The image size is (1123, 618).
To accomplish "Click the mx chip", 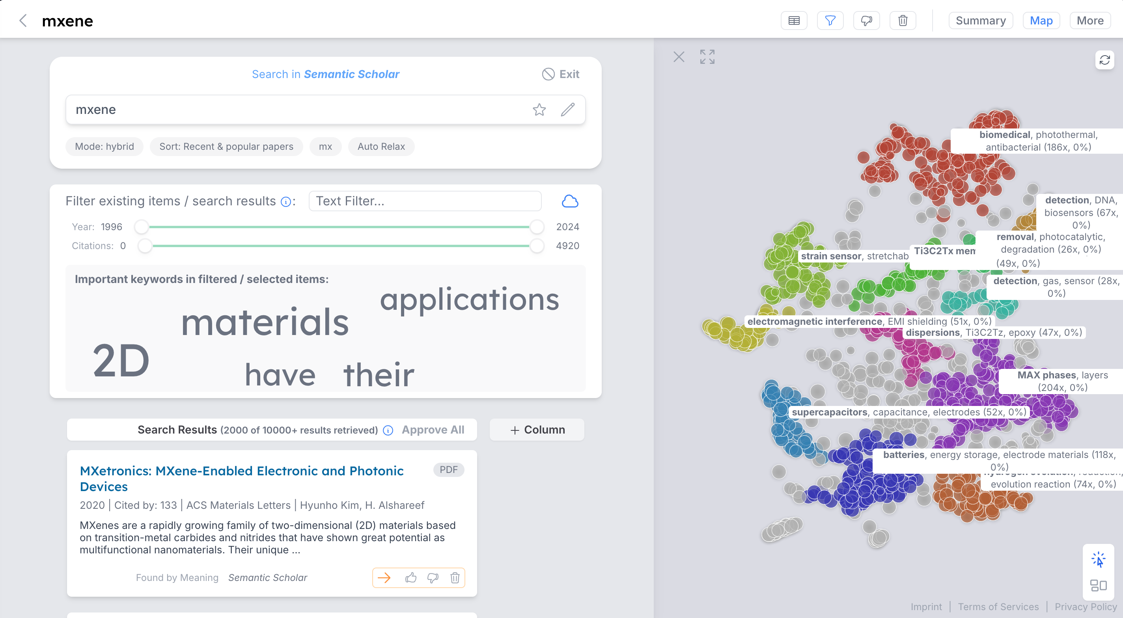I will coord(325,147).
